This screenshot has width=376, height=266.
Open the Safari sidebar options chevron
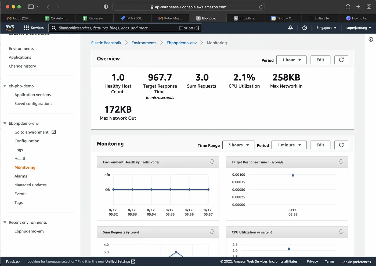tap(38, 7)
